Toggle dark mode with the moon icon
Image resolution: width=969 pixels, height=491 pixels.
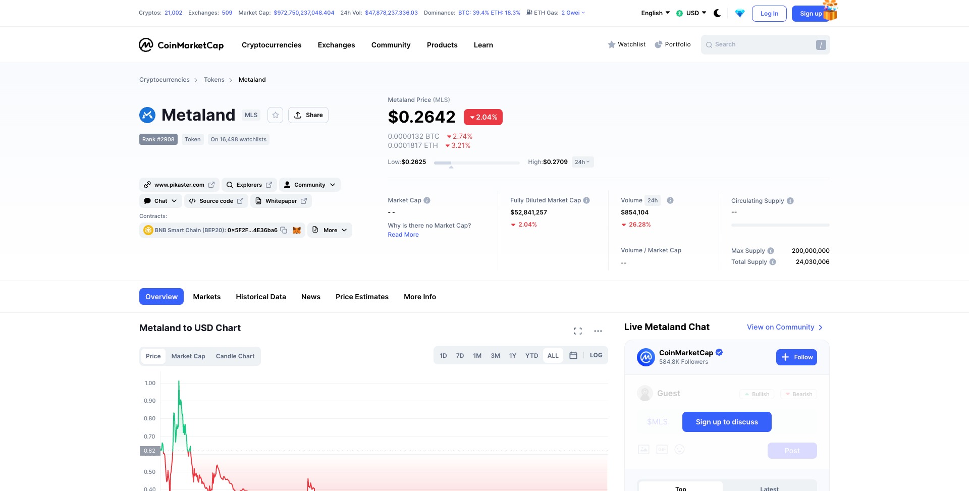coord(717,13)
